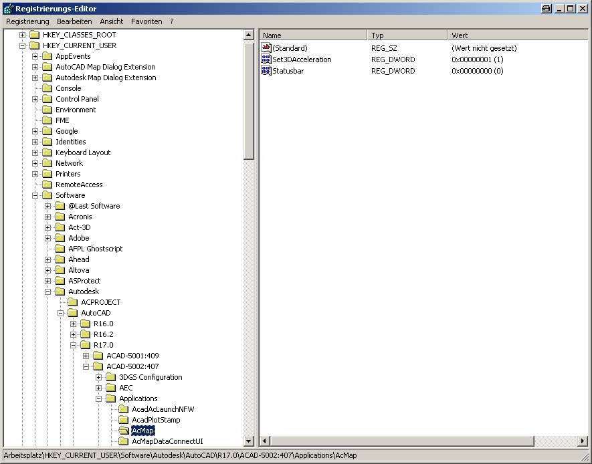Sort values by the Wert column header
The width and height of the screenshot is (592, 464).
518,35
